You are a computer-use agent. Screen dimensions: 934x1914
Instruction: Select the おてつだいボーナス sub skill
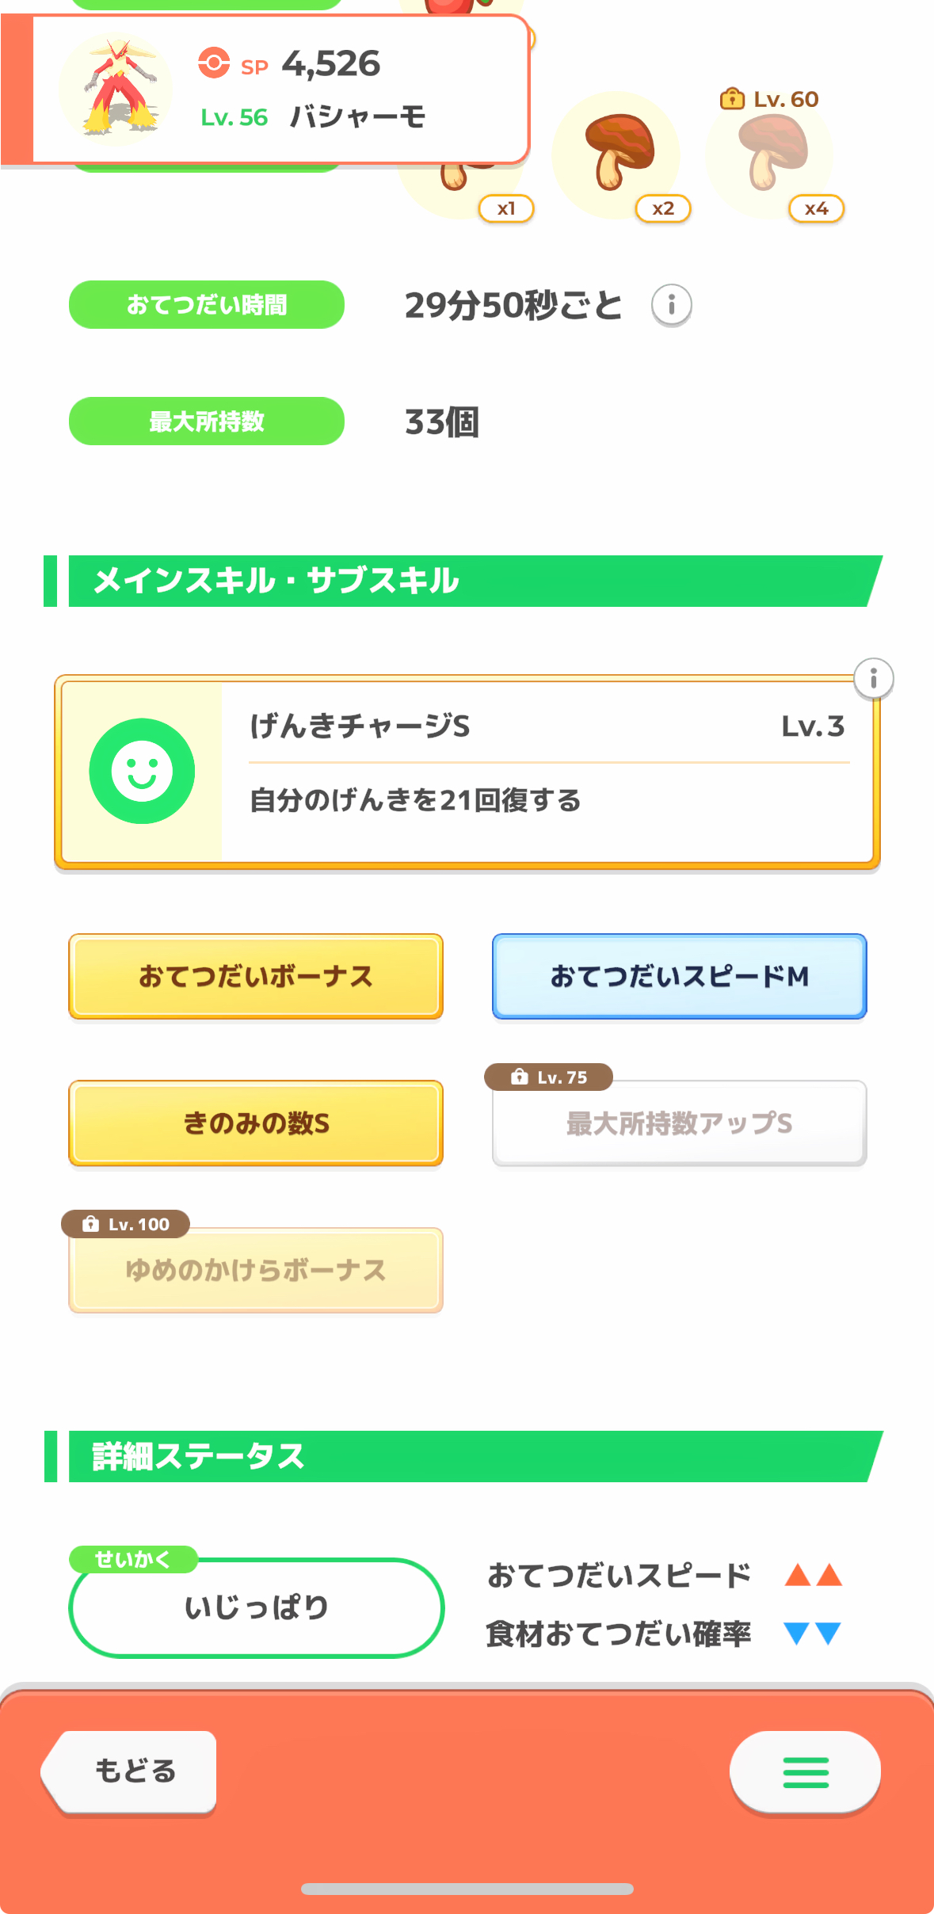coord(256,977)
